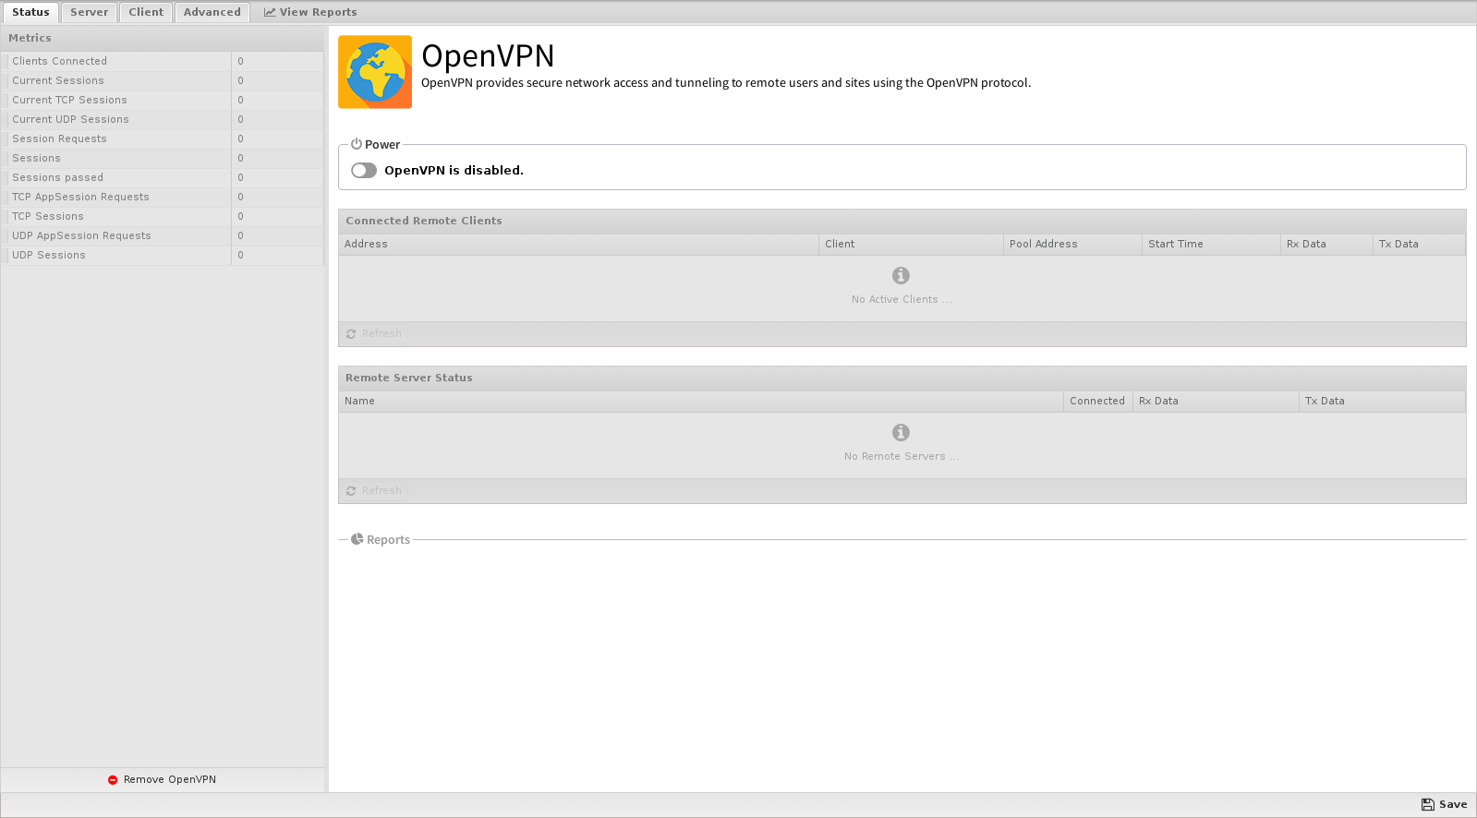This screenshot has height=818, width=1477.
Task: Click the Connected column header
Action: coord(1096,401)
